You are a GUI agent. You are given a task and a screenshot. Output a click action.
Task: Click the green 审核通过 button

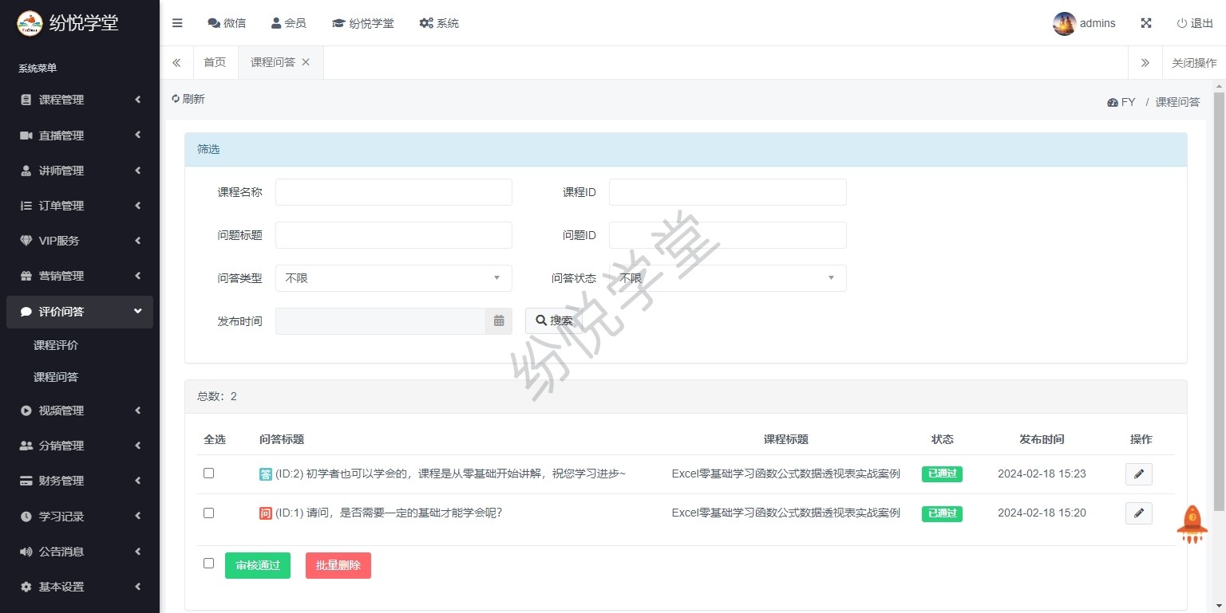tap(258, 565)
